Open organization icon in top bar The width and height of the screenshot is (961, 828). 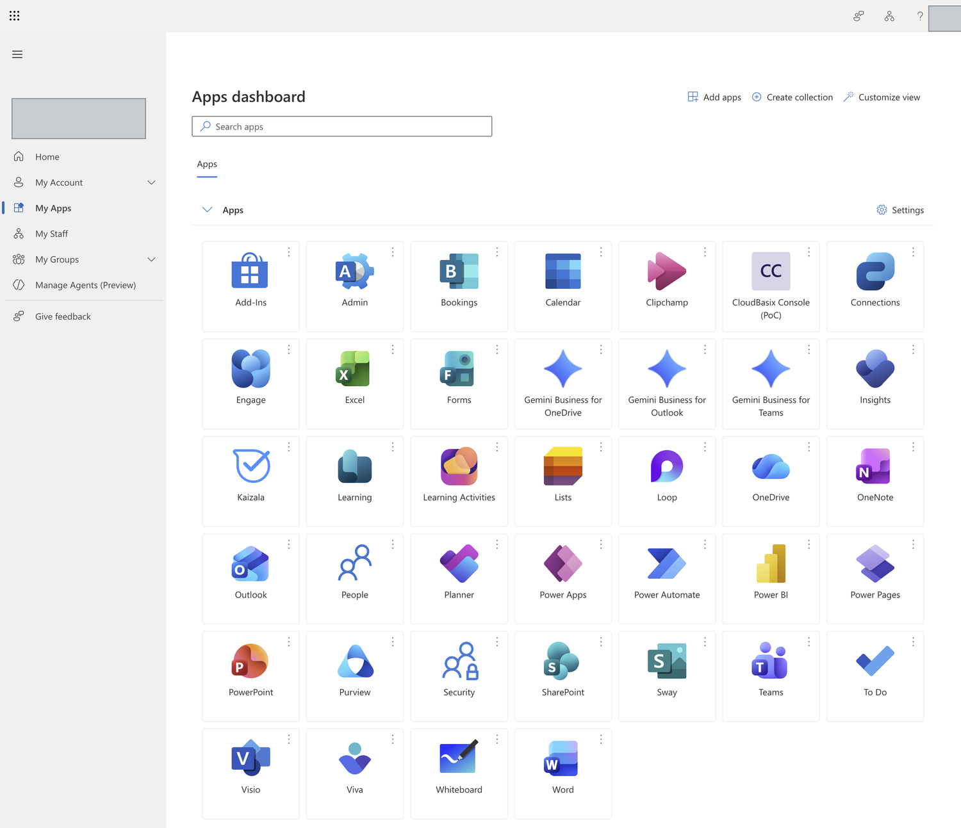889,16
